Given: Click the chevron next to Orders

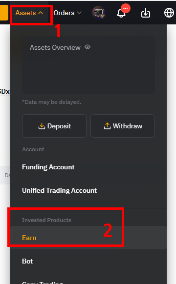Looking at the screenshot, I should (x=79, y=13).
